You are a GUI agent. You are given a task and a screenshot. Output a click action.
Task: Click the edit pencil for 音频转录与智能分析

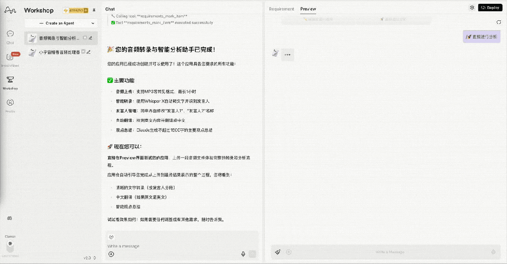coord(90,38)
